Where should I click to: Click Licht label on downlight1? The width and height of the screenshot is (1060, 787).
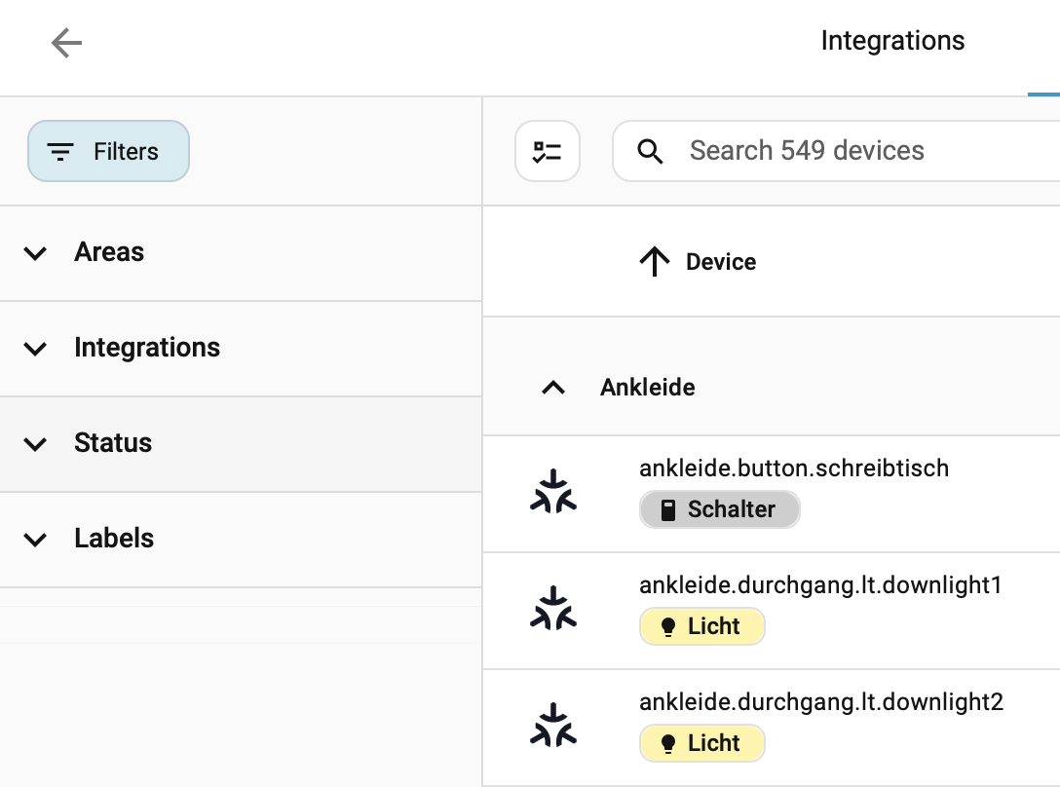pyautogui.click(x=701, y=626)
